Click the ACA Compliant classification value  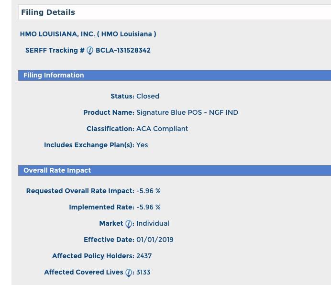tap(162, 129)
